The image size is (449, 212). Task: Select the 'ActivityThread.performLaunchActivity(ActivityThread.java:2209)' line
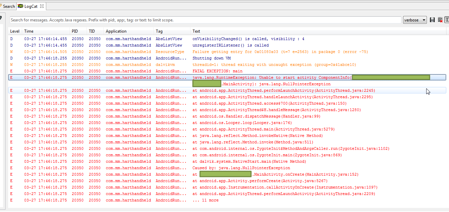click(227, 194)
